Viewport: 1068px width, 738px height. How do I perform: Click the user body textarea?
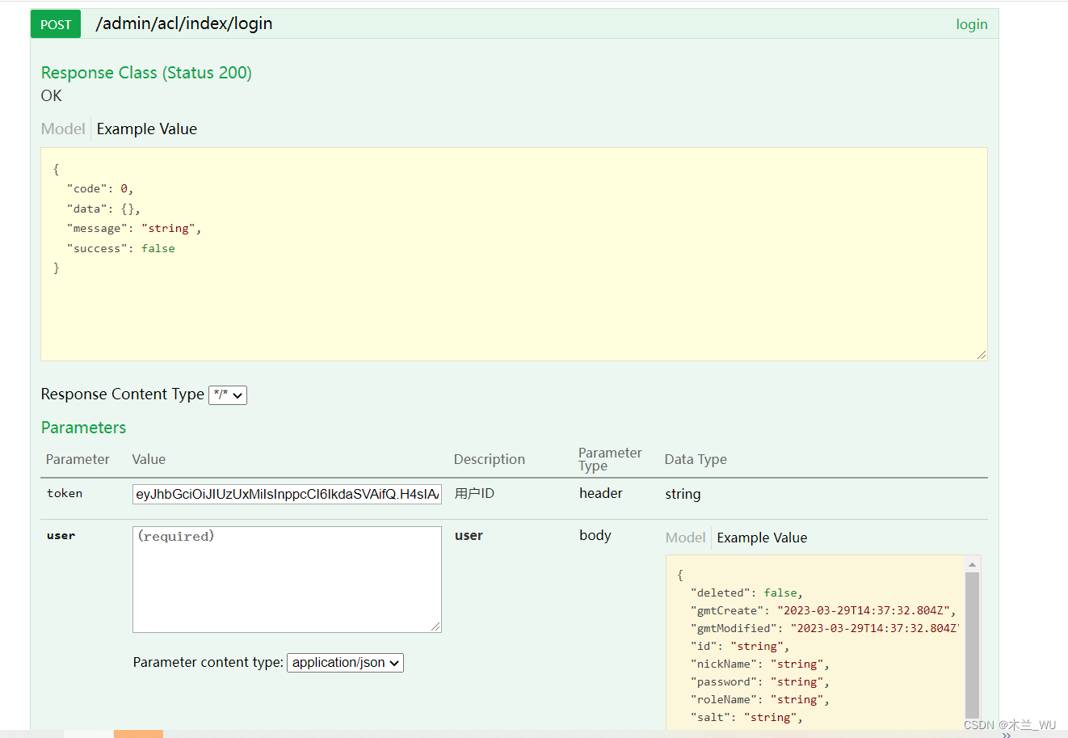[x=287, y=579]
